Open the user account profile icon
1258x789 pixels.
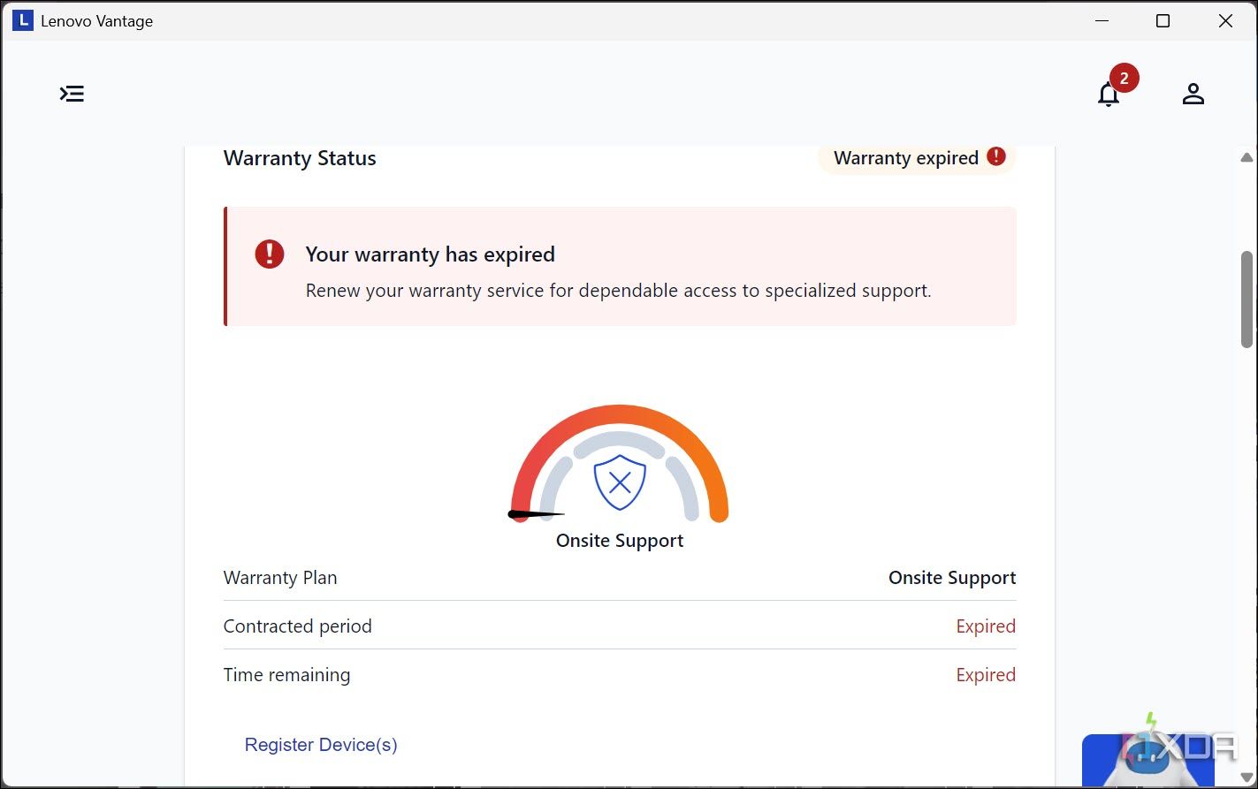pyautogui.click(x=1193, y=94)
